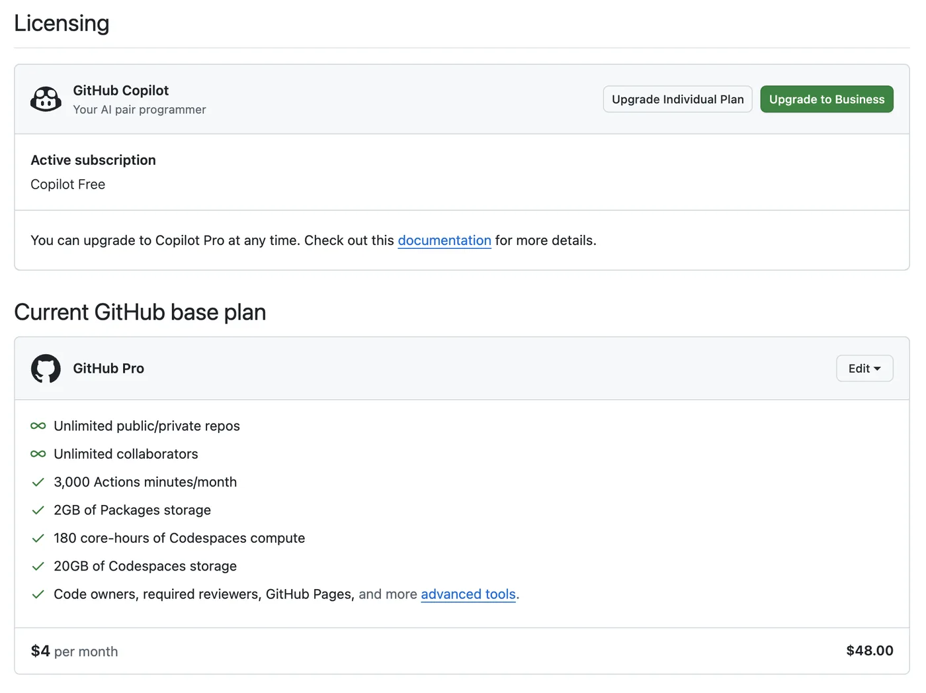
Task: Click the GitHub Pro plan name
Action: pos(108,369)
